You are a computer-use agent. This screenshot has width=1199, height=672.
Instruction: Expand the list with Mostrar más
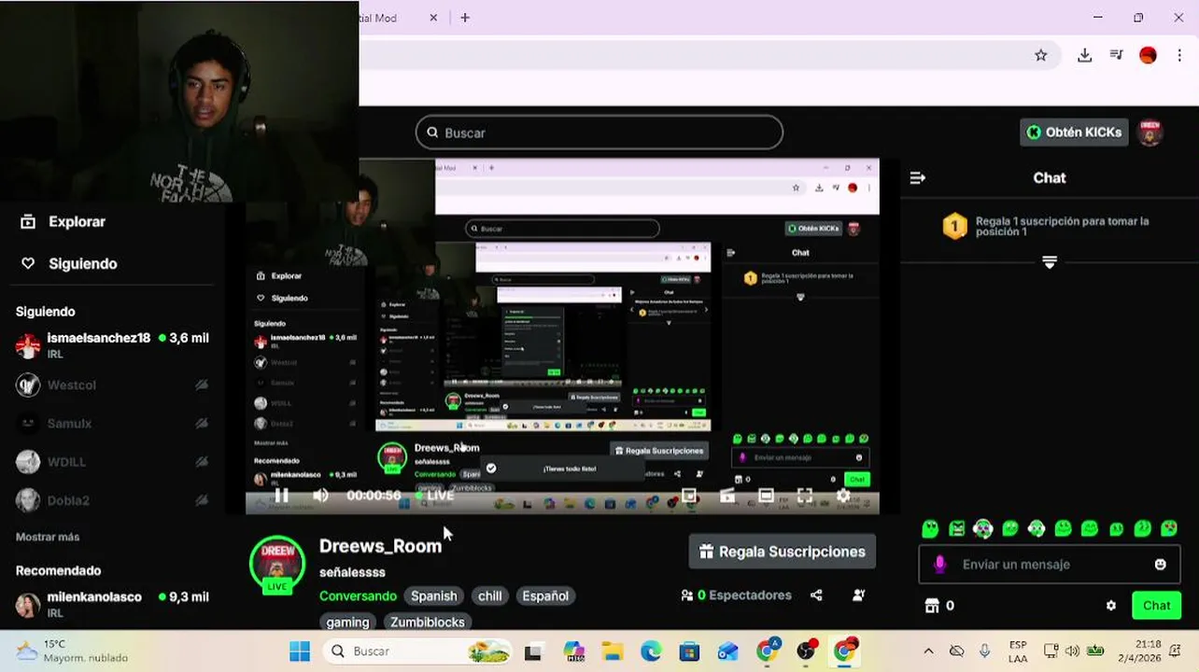point(48,537)
